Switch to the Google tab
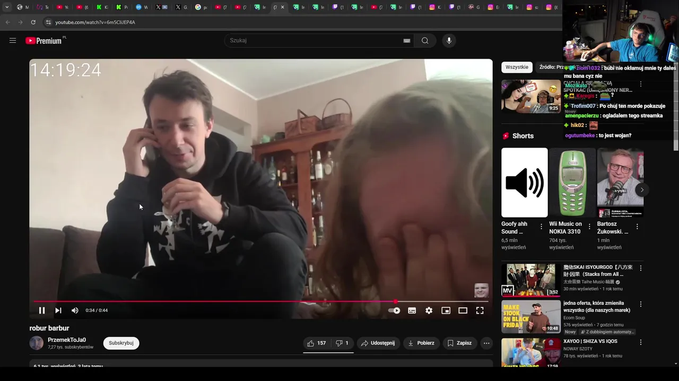This screenshot has width=679, height=381. click(201, 7)
